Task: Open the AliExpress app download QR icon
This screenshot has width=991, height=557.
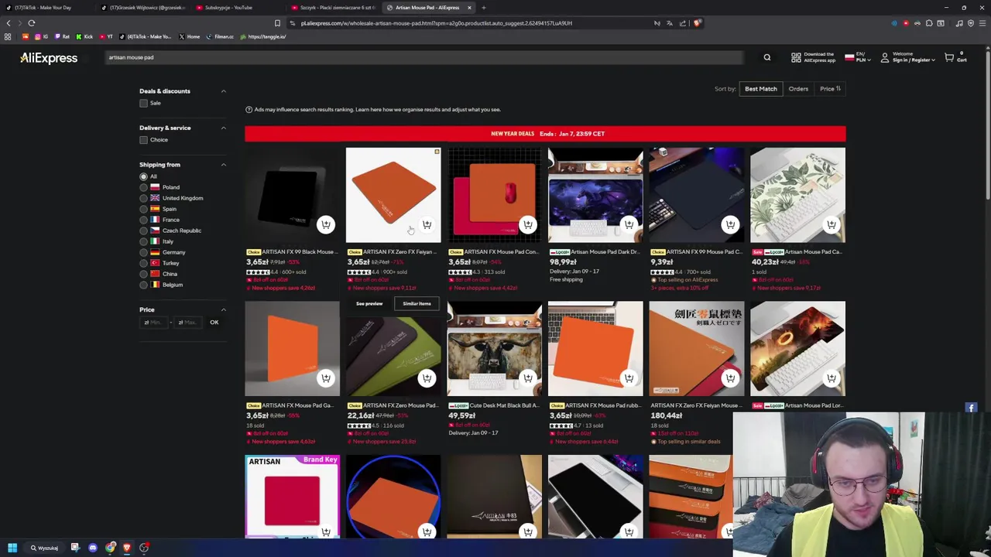Action: (796, 58)
